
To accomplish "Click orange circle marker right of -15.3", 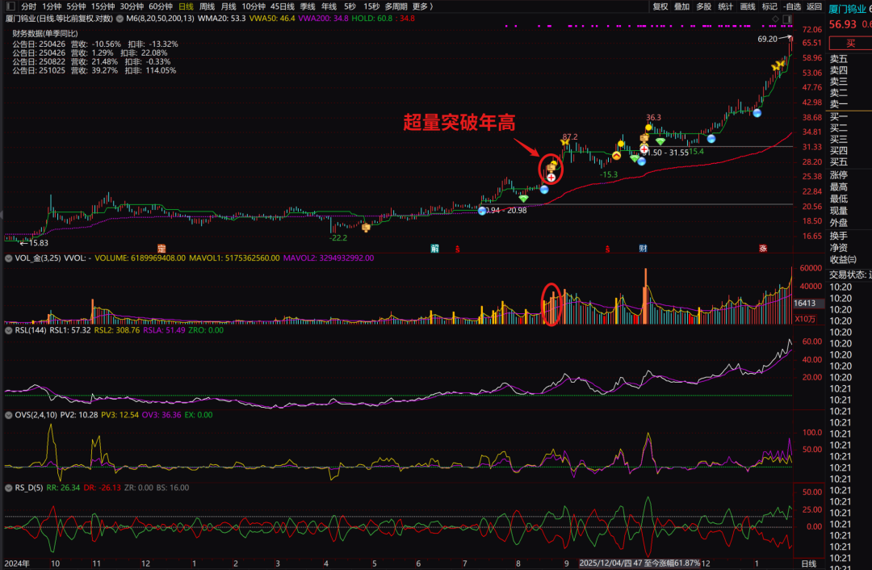I will pyautogui.click(x=617, y=157).
